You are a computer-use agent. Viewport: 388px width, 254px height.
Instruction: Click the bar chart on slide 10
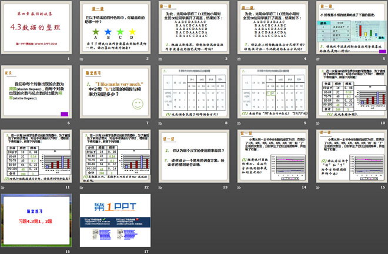pyautogui.click(x=366, y=94)
